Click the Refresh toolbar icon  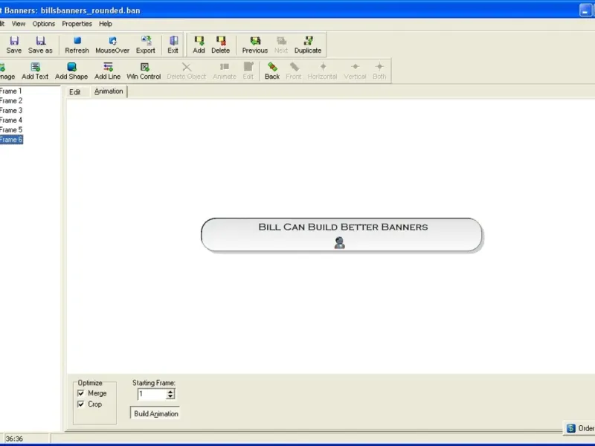point(77,45)
